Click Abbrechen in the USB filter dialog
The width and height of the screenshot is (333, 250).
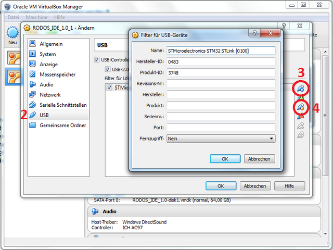click(259, 159)
